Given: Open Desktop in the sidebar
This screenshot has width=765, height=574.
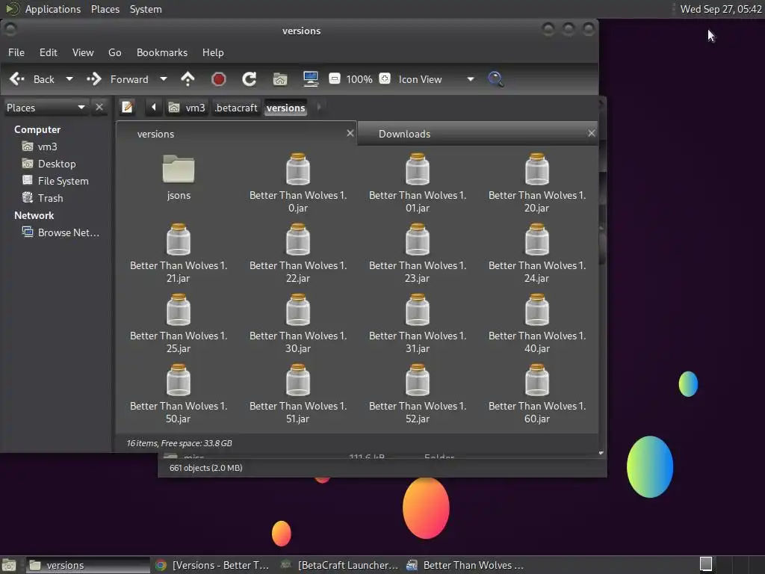Looking at the screenshot, I should 49,164.
